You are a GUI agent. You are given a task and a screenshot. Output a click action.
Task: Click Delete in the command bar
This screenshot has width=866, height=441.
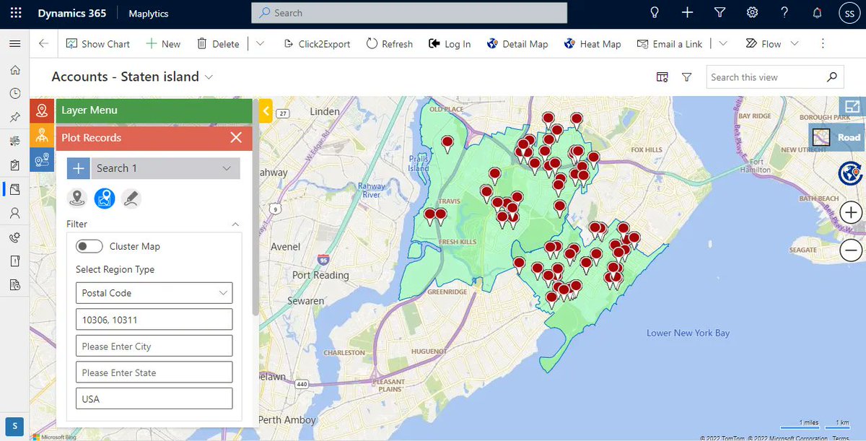pyautogui.click(x=218, y=44)
